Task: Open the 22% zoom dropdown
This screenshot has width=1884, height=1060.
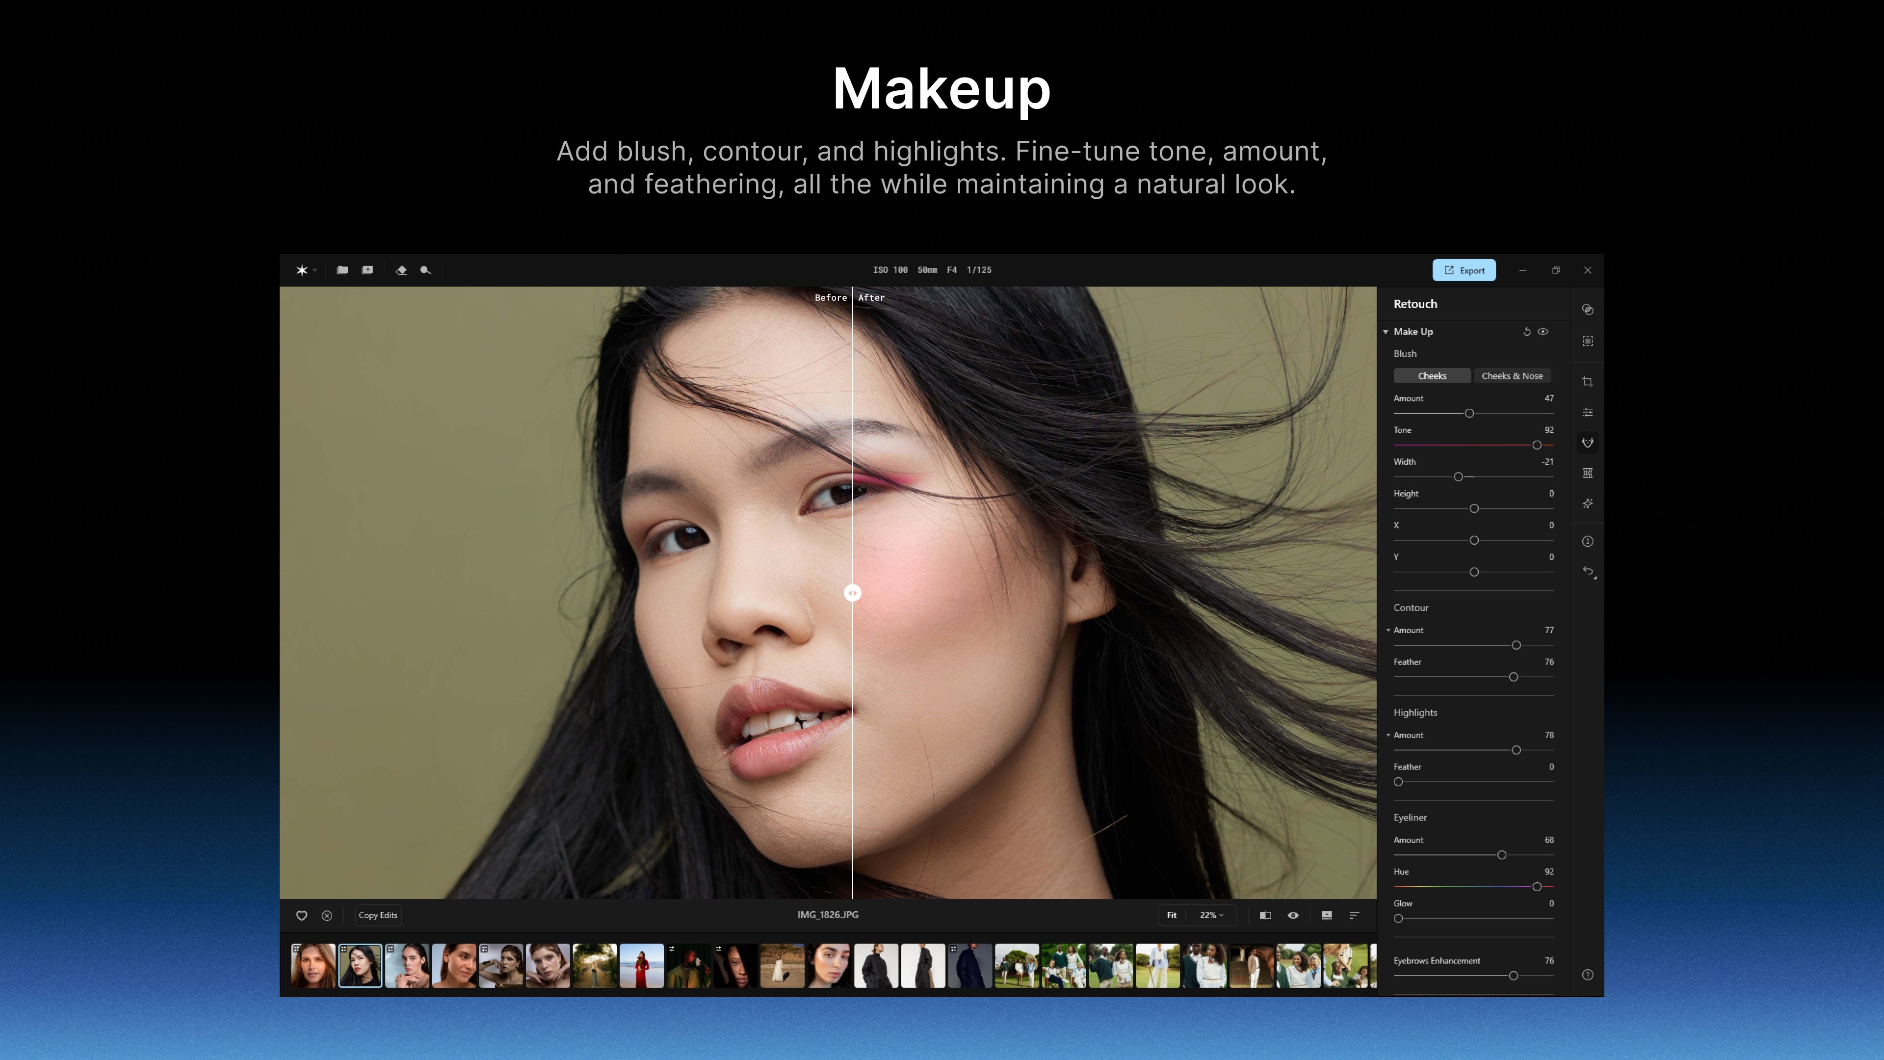Action: click(1211, 915)
